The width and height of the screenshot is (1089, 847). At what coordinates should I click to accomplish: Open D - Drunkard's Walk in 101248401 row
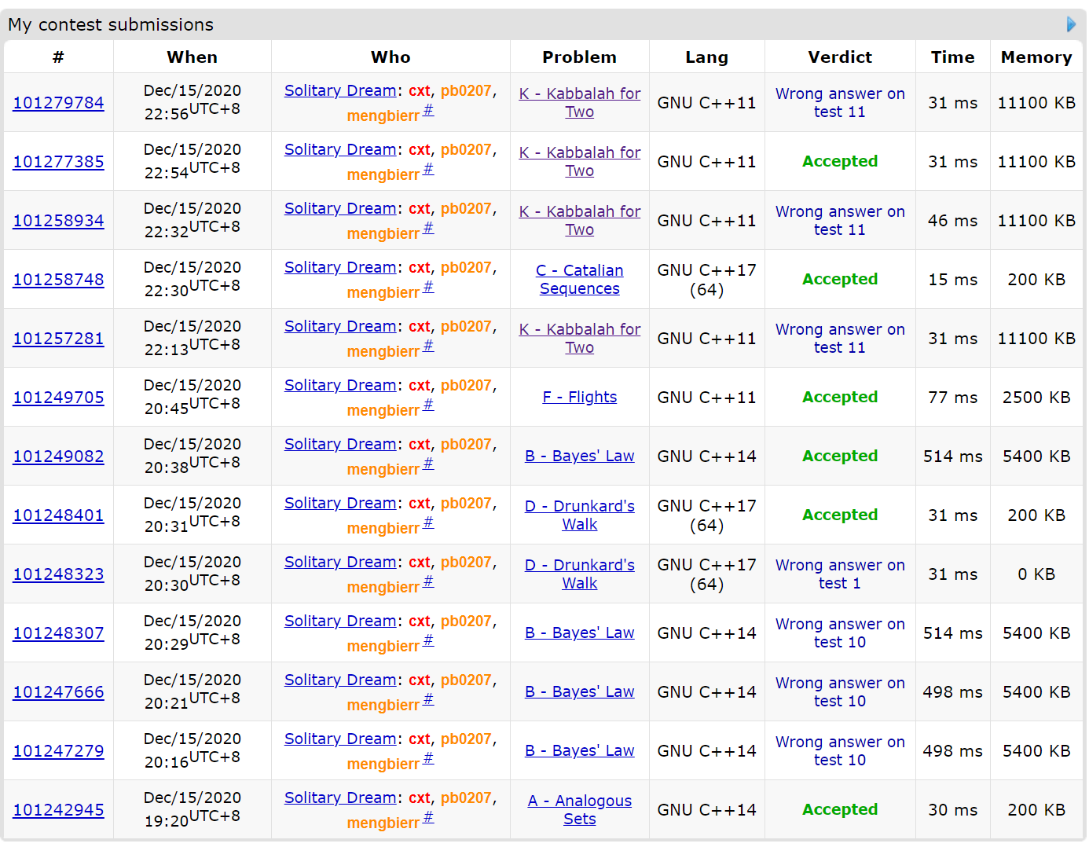[579, 515]
